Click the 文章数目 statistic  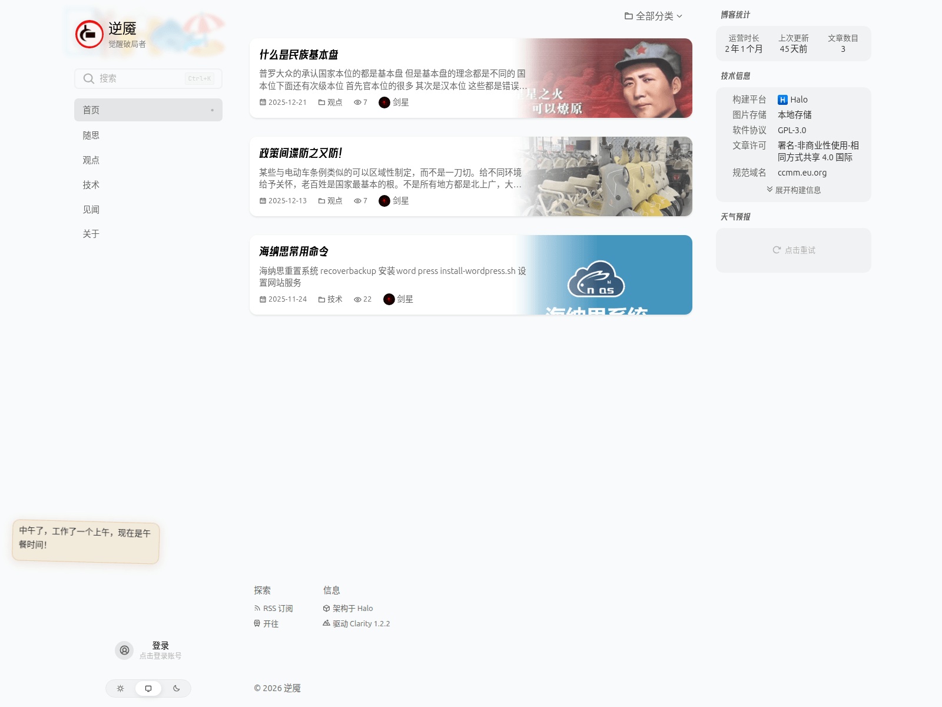coord(843,44)
